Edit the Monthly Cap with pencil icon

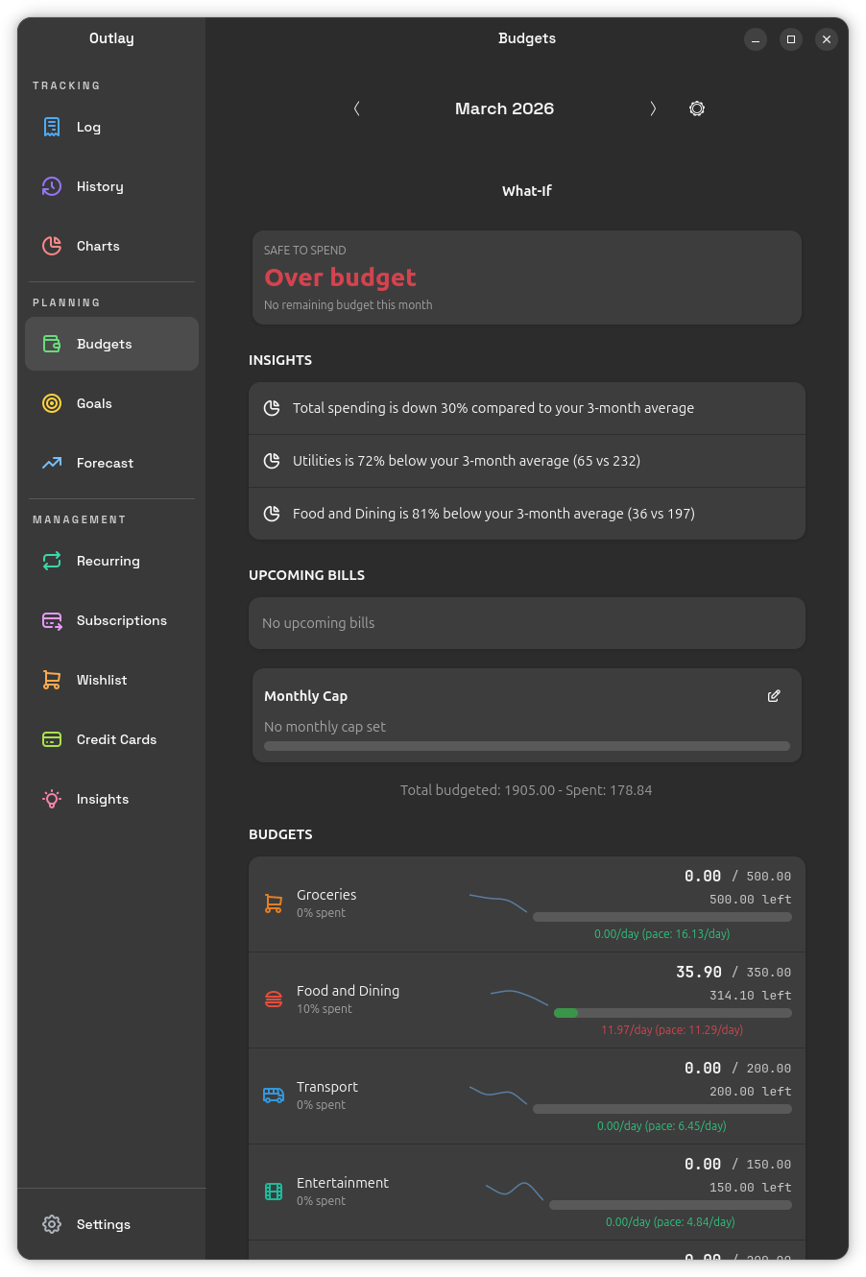pyautogui.click(x=774, y=696)
